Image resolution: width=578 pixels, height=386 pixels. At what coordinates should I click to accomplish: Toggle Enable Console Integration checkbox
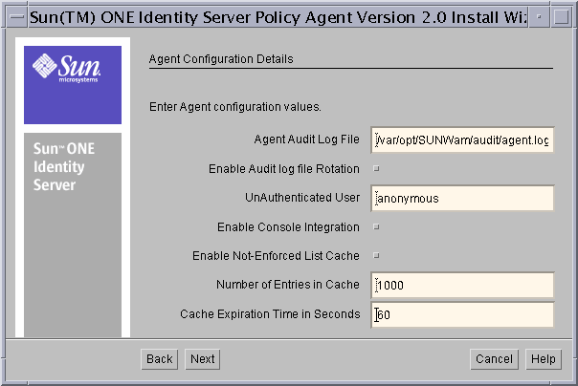point(376,226)
